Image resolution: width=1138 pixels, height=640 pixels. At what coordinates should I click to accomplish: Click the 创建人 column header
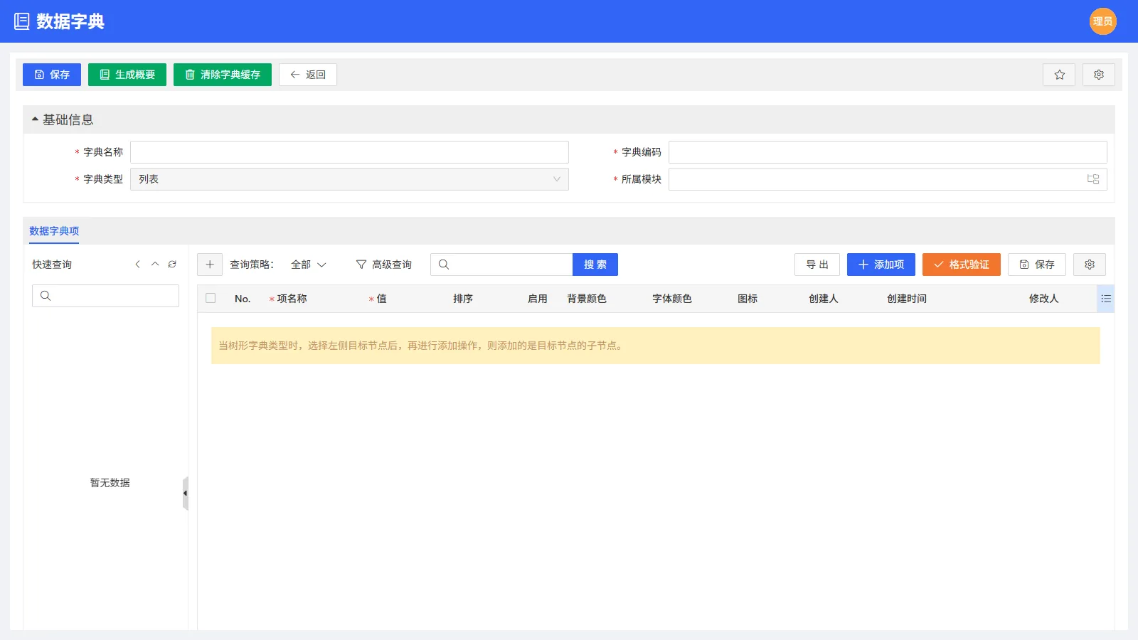(x=824, y=299)
